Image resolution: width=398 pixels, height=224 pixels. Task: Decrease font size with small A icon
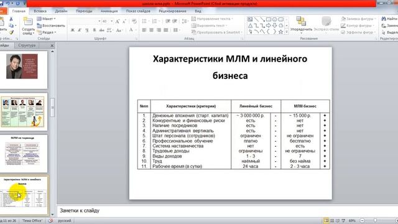pos(124,21)
